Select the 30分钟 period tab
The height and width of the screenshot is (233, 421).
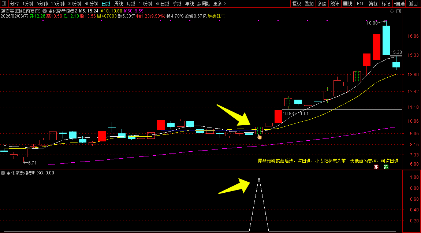click(75, 4)
